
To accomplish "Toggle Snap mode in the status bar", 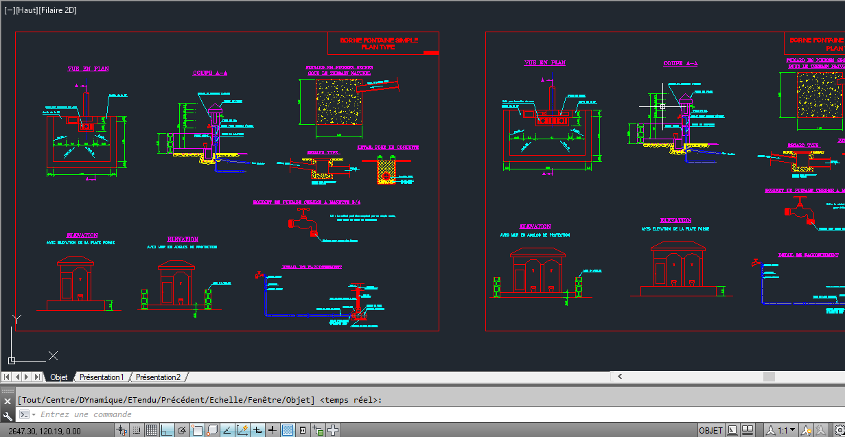I will tap(137, 429).
